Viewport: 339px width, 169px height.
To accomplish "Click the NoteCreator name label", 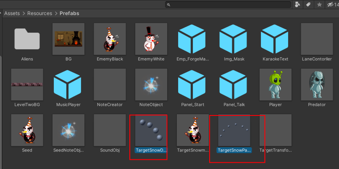I will click(110, 105).
